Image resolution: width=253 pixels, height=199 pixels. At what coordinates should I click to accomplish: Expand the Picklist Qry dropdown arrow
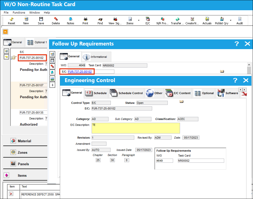point(231,20)
